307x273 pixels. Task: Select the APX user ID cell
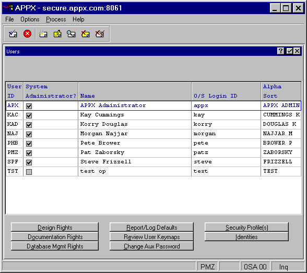pyautogui.click(x=15, y=105)
